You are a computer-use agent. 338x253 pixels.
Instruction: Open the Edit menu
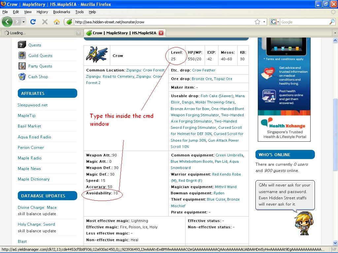pyautogui.click(x=16, y=12)
